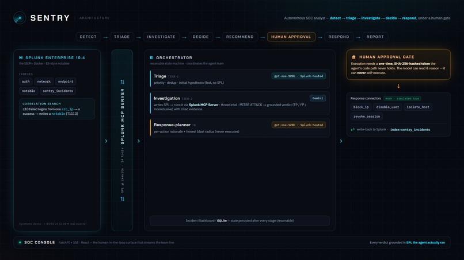Click 'respond' in the top tagline
This screenshot has height=260, width=464.
409,18
